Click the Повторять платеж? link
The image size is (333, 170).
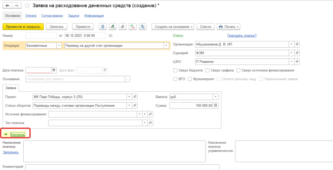coord(242,35)
